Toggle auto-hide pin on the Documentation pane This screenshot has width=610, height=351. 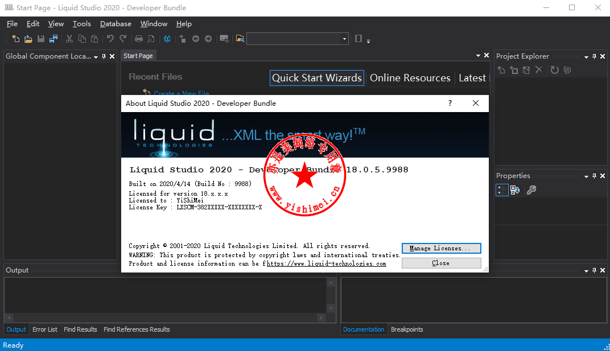595,270
